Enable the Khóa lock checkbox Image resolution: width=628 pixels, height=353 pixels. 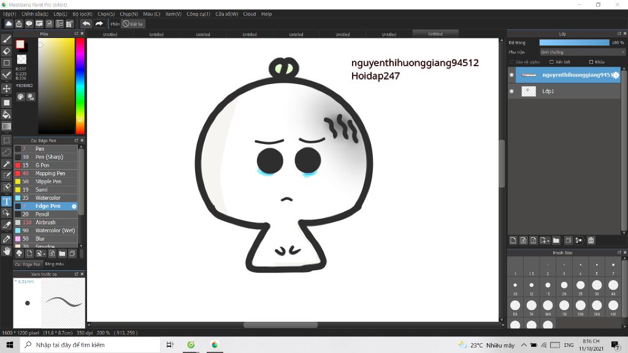pyautogui.click(x=591, y=62)
